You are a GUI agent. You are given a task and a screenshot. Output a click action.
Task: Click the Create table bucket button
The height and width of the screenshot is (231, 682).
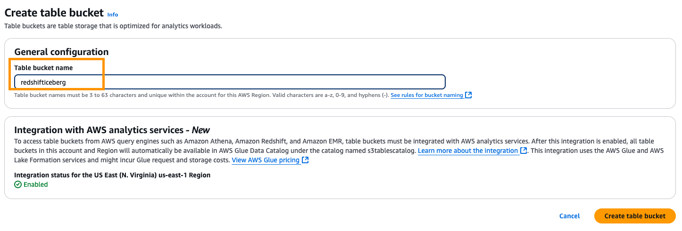coord(635,216)
